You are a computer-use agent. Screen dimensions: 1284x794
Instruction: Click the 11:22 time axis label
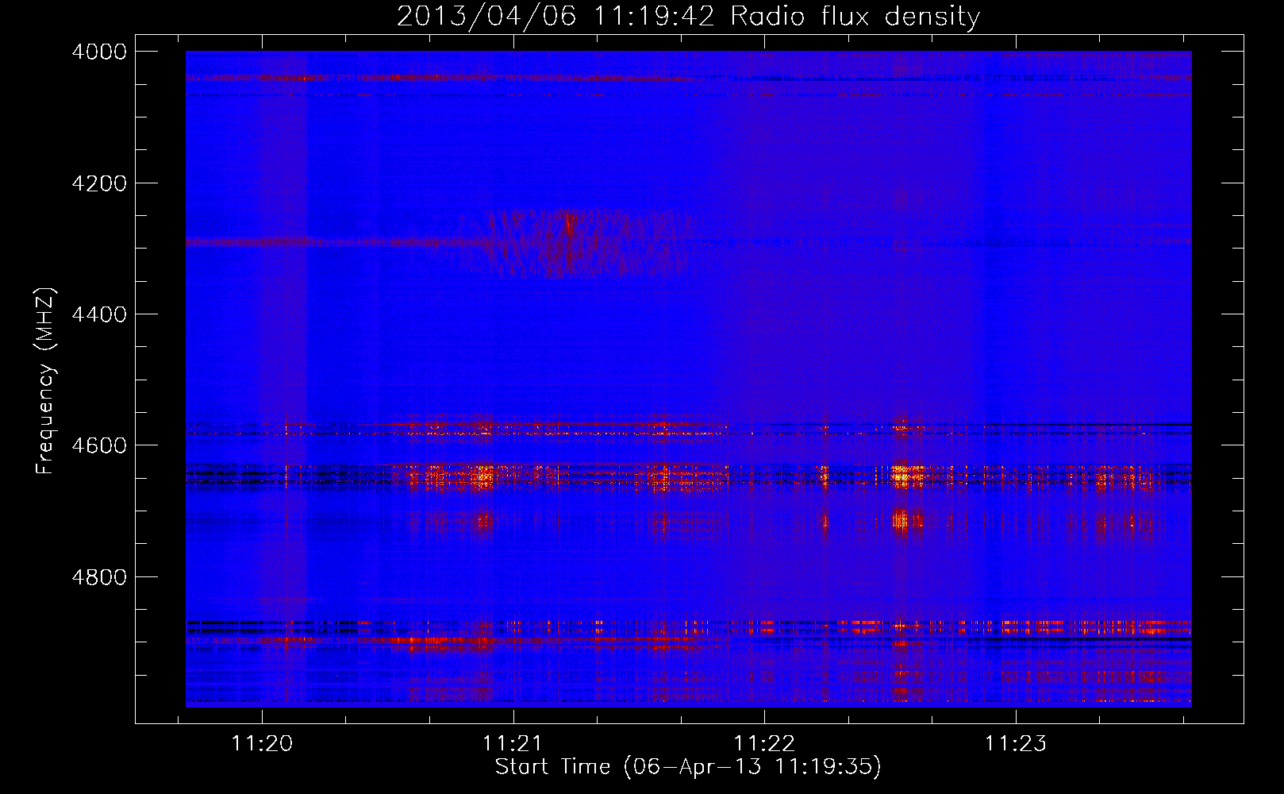coord(764,744)
